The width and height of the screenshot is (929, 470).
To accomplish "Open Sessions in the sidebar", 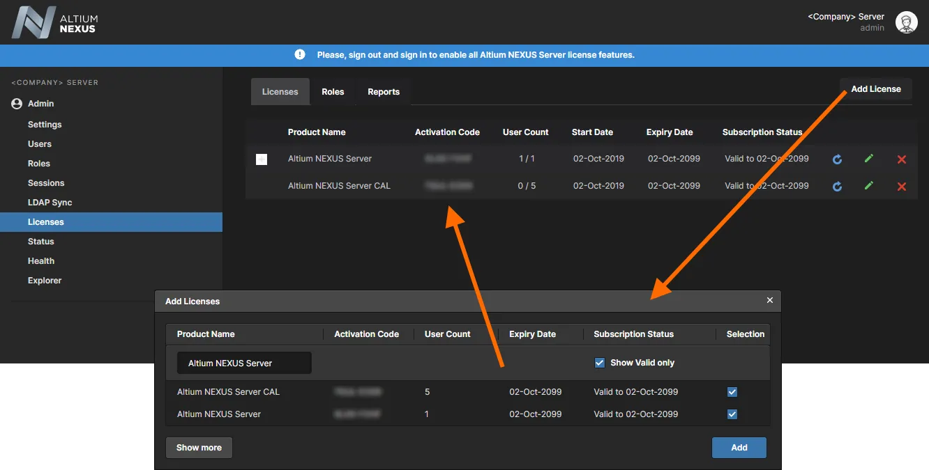I will (x=46, y=183).
